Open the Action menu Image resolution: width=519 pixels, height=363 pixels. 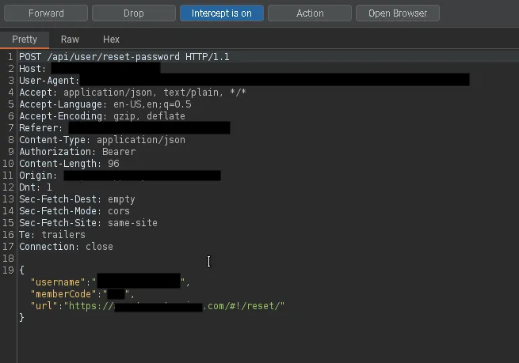[310, 13]
